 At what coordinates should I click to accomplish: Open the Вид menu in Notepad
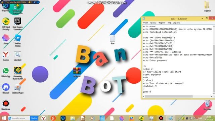point(169,23)
